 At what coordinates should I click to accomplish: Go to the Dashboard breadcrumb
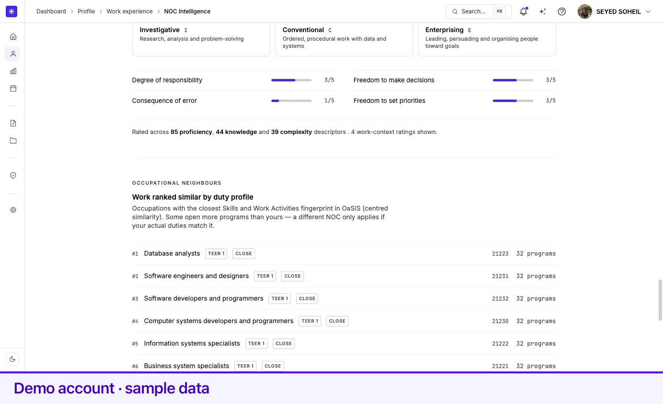click(x=51, y=11)
